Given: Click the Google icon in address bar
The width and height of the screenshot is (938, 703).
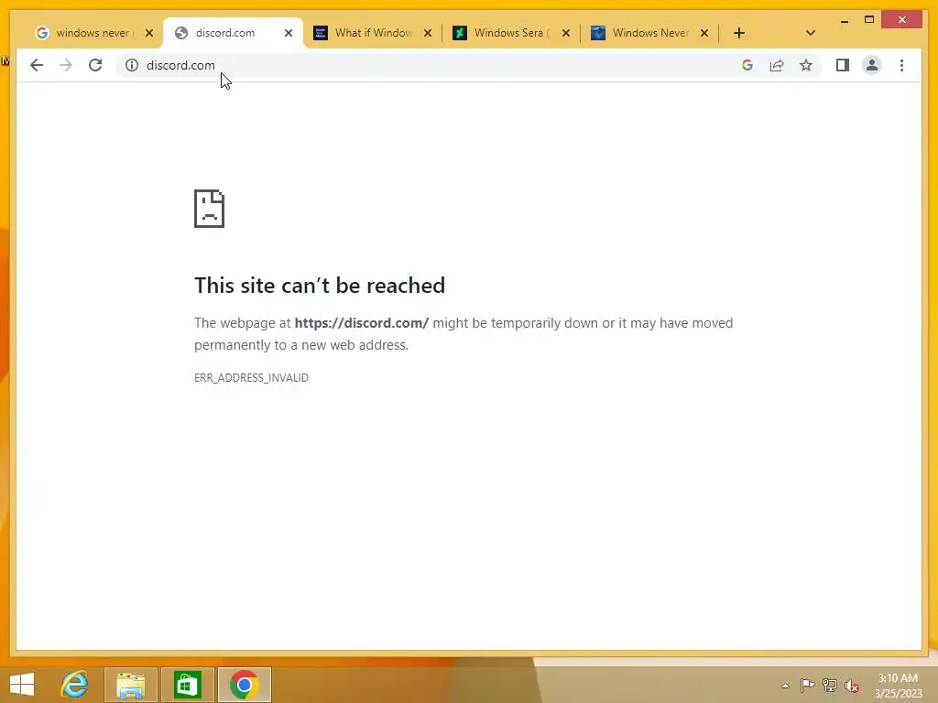Looking at the screenshot, I should (747, 65).
